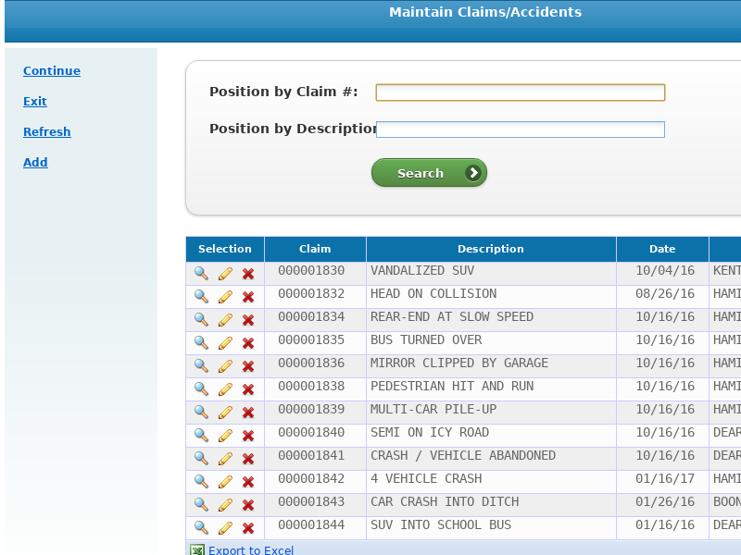Edit the SEMI ON ICY ROAD claim
Viewport: 741px width, 555px height.
pyautogui.click(x=225, y=435)
